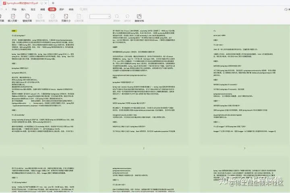Open the 转换 (Convert) ribbon tab

[x=71, y=9]
